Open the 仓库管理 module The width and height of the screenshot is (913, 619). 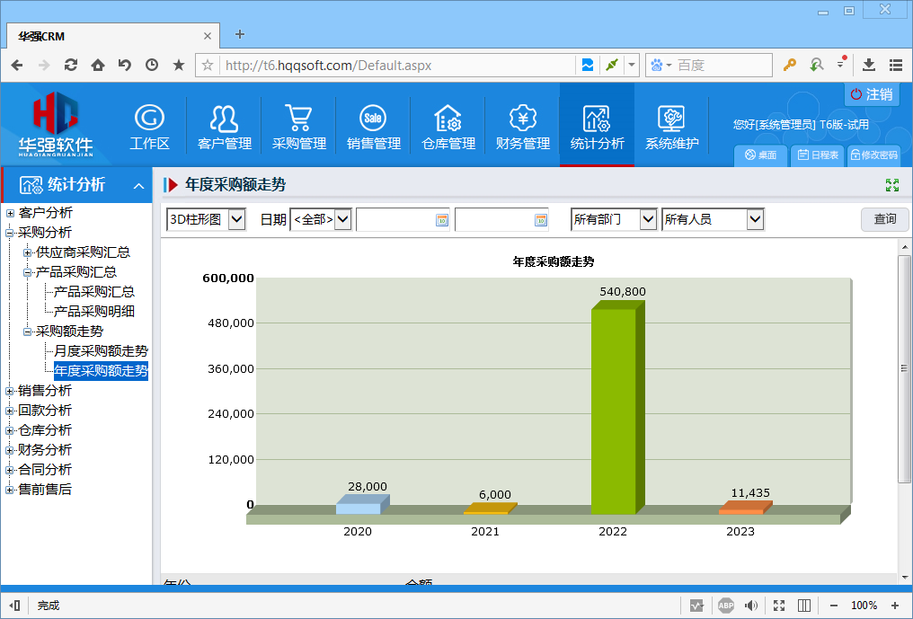tap(448, 128)
